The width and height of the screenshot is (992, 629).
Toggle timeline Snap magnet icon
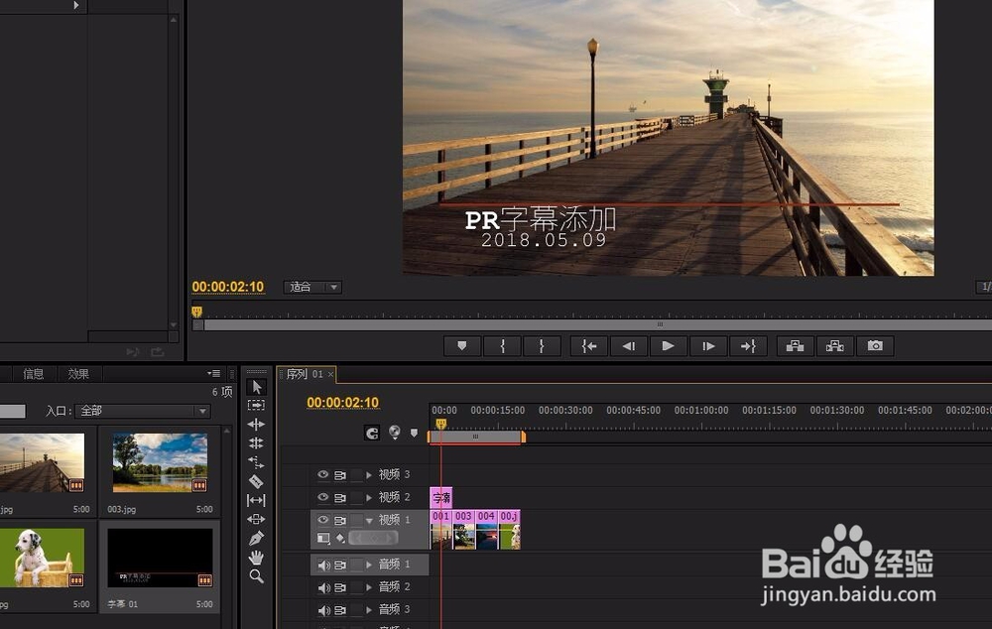tap(372, 433)
